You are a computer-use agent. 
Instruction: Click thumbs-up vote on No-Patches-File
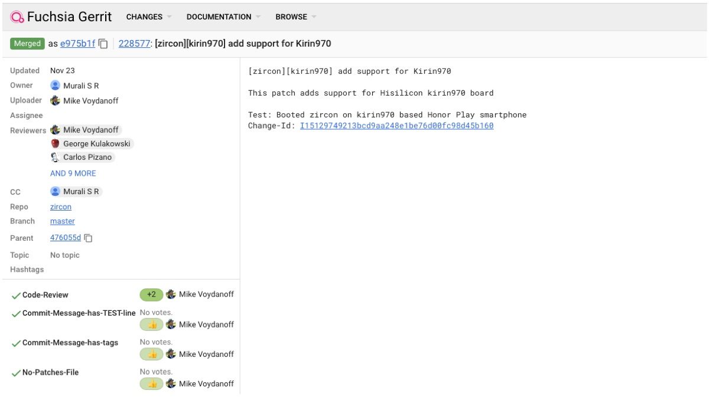152,384
